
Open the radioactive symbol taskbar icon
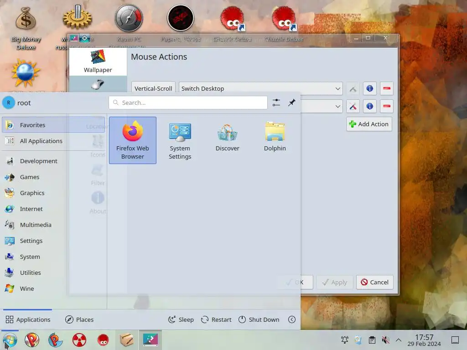pyautogui.click(x=79, y=340)
